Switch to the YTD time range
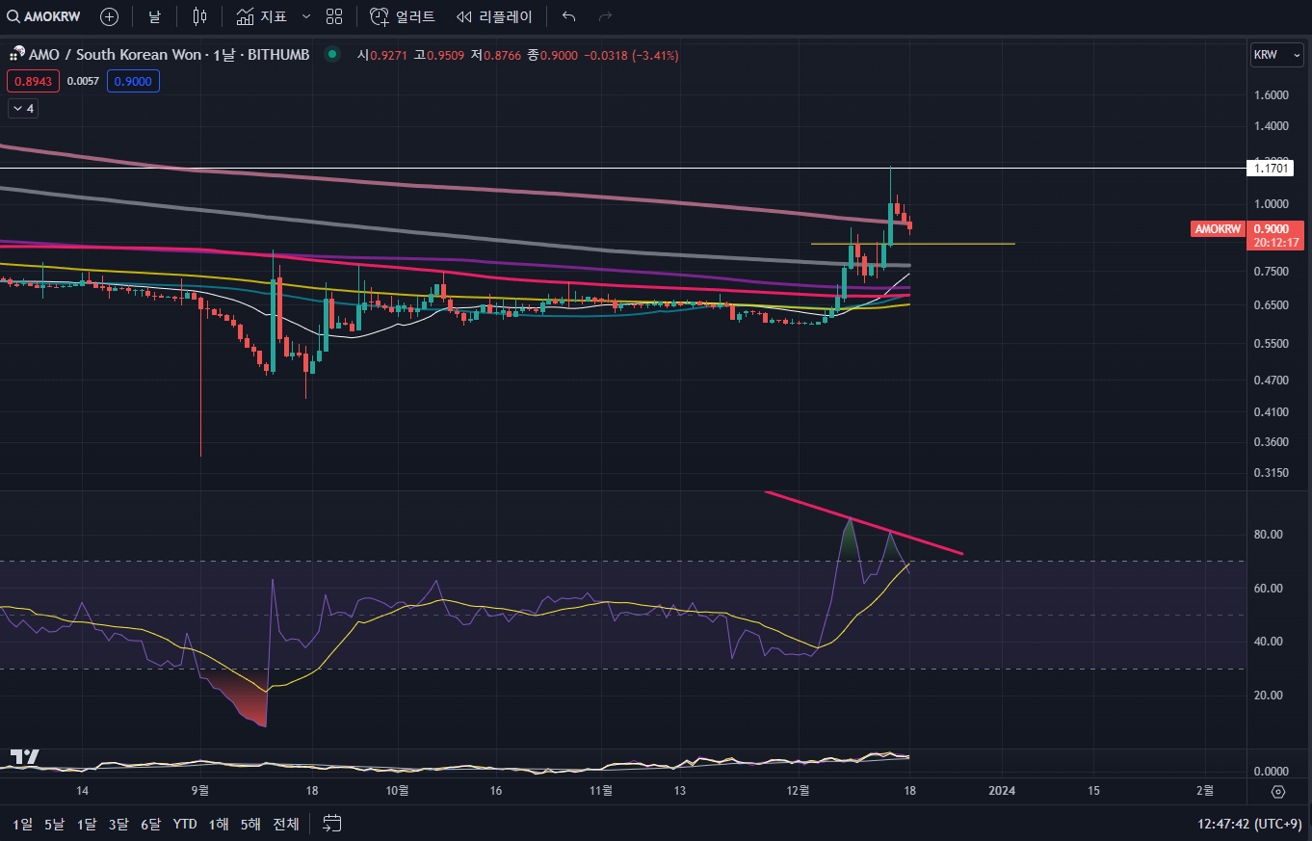Image resolution: width=1312 pixels, height=841 pixels. coord(185,824)
